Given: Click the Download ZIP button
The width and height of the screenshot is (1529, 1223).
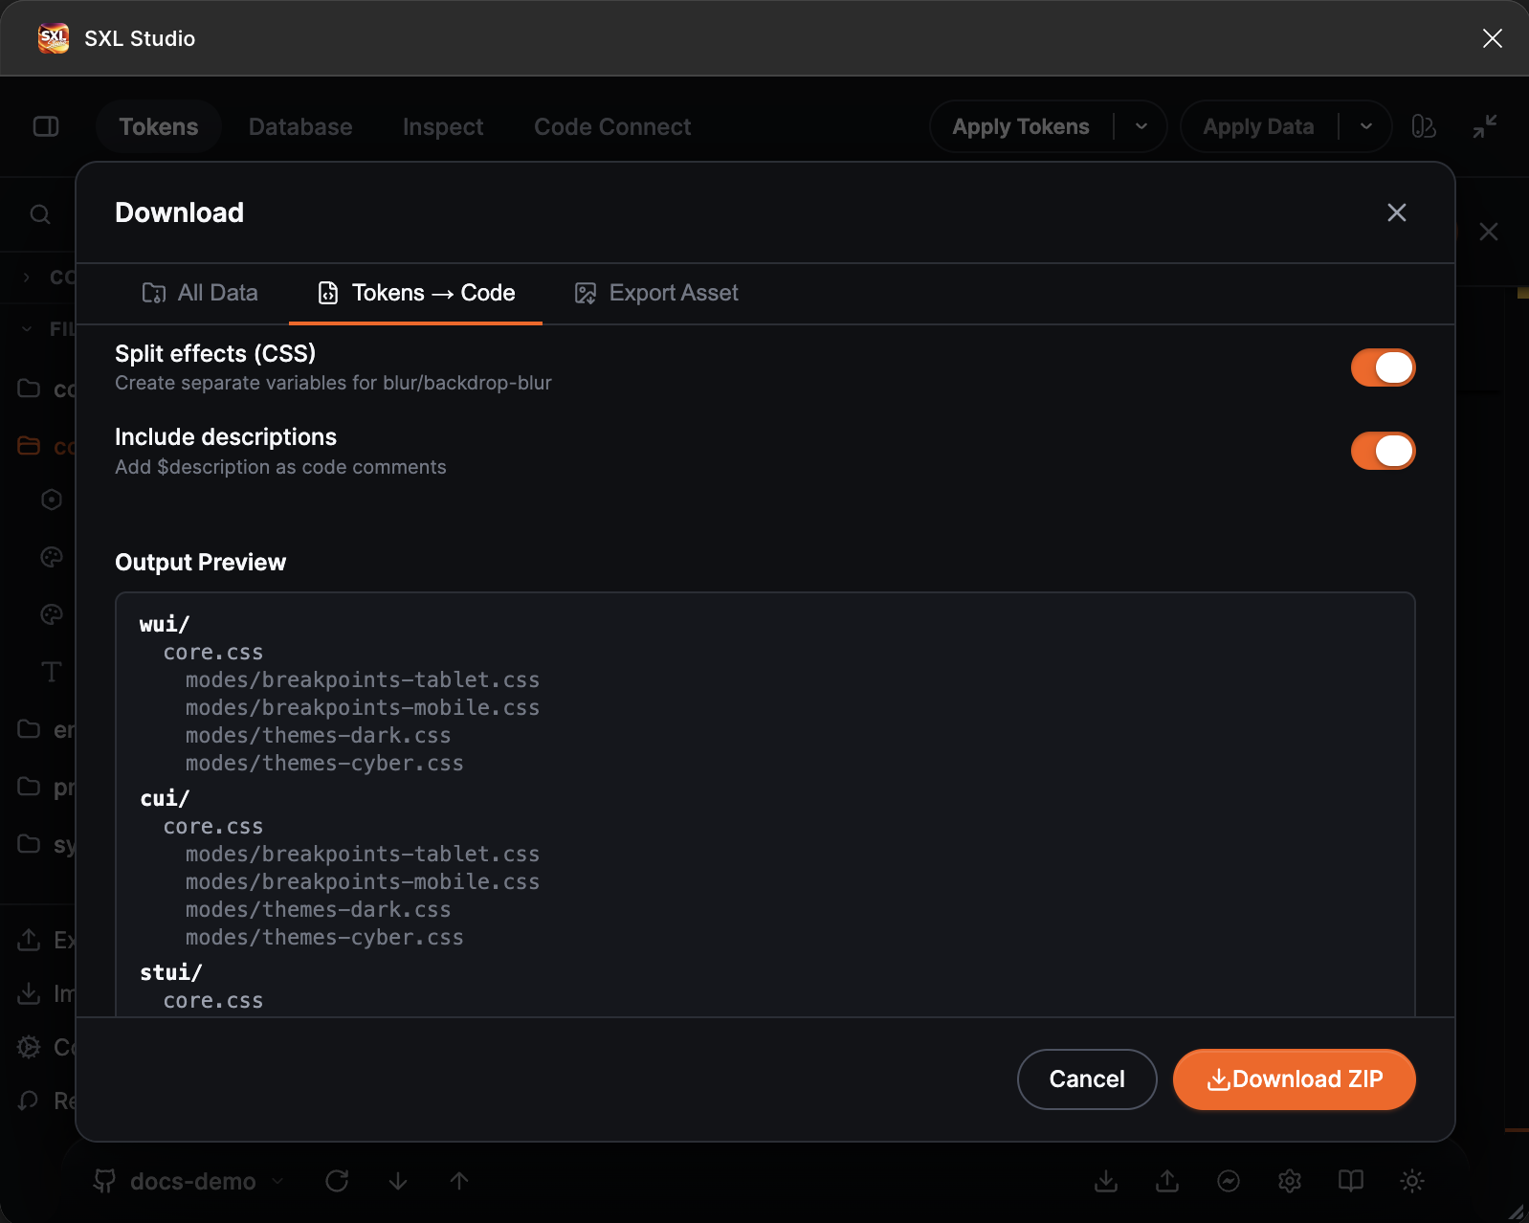Looking at the screenshot, I should (x=1294, y=1079).
